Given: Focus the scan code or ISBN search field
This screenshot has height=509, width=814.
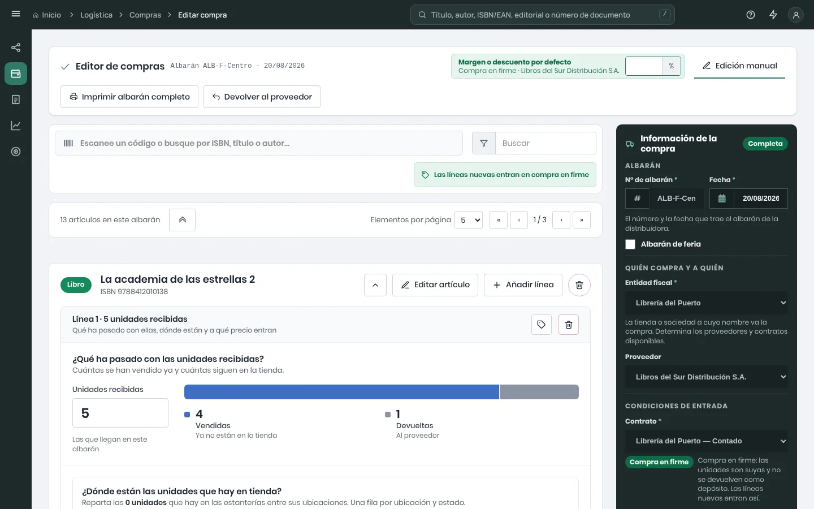Looking at the screenshot, I should coord(259,143).
